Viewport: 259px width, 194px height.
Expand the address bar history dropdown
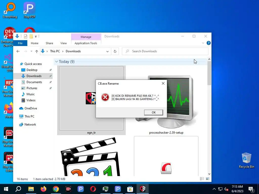pyautogui.click(x=107, y=51)
